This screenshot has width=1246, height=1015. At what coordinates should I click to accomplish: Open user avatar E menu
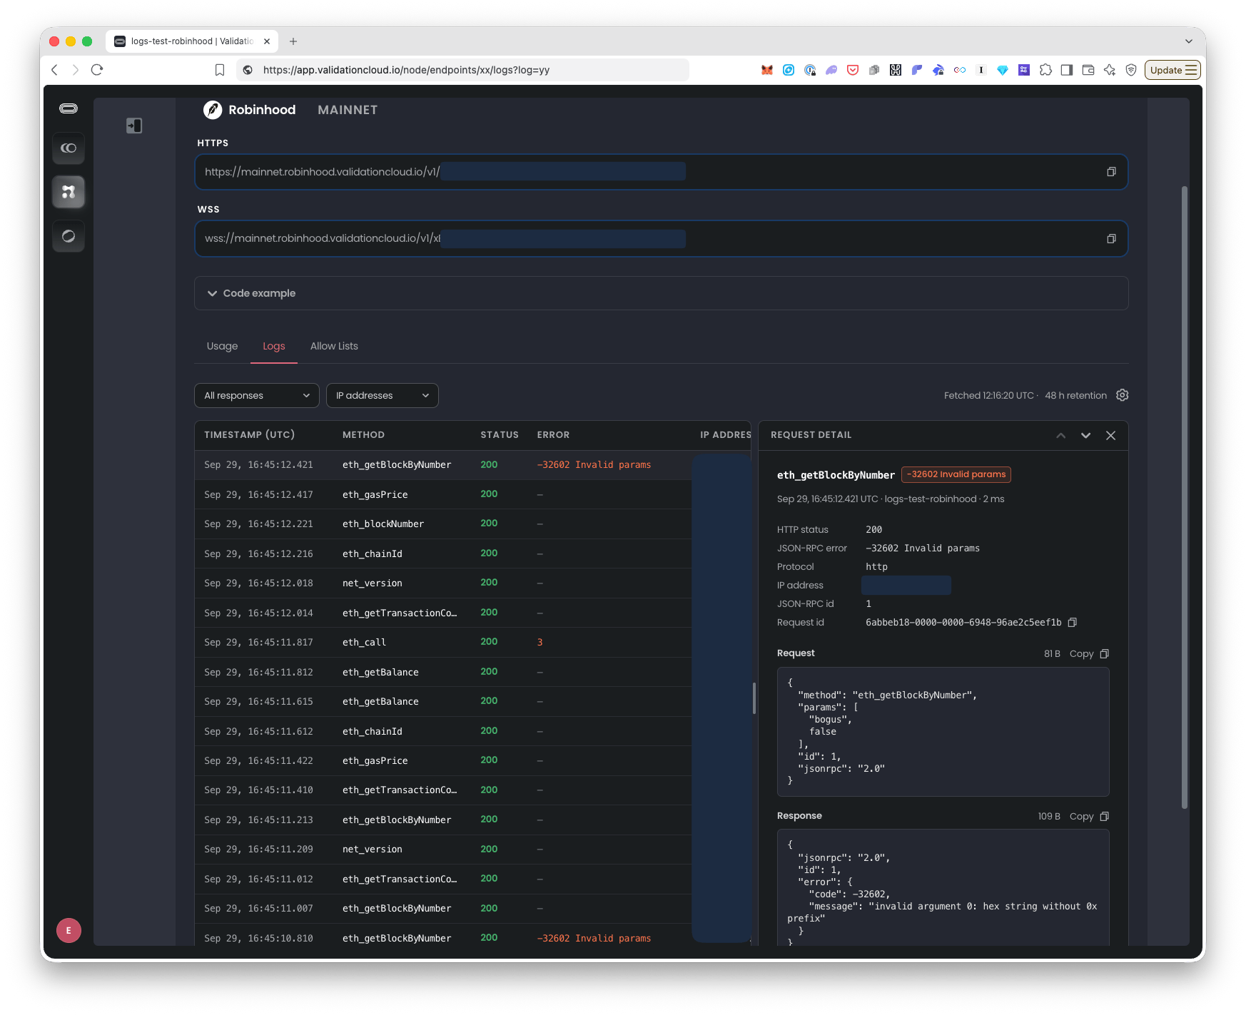coord(69,930)
